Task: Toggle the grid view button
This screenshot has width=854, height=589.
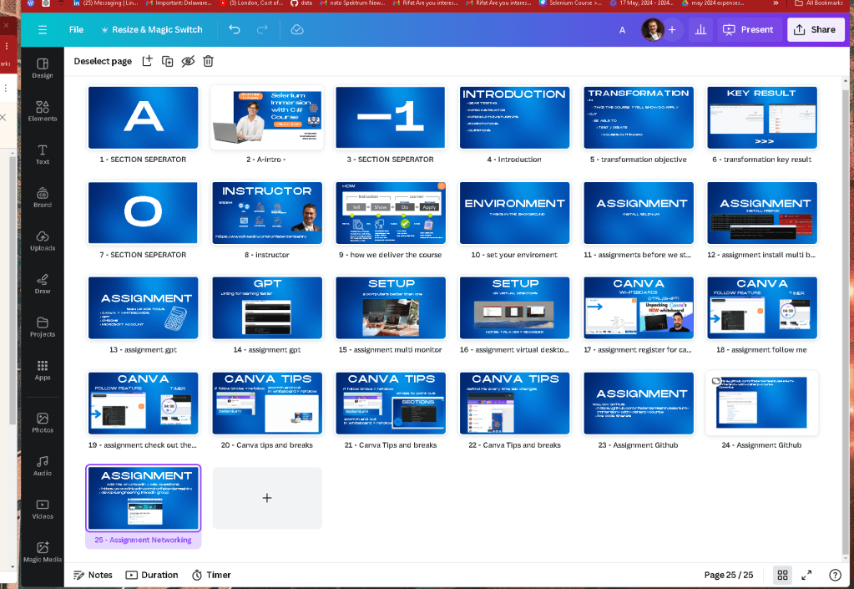Action: (x=783, y=575)
